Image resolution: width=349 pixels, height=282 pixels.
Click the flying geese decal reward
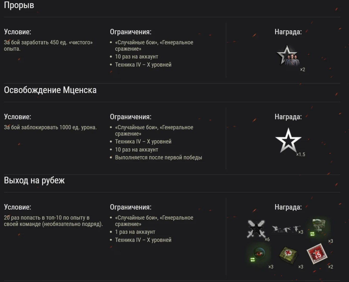tap(286, 229)
